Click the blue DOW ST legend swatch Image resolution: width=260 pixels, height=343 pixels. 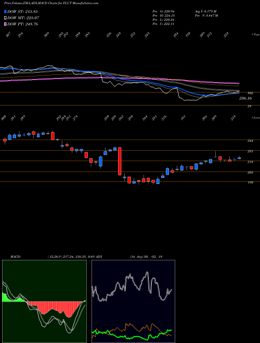click(x=5, y=11)
